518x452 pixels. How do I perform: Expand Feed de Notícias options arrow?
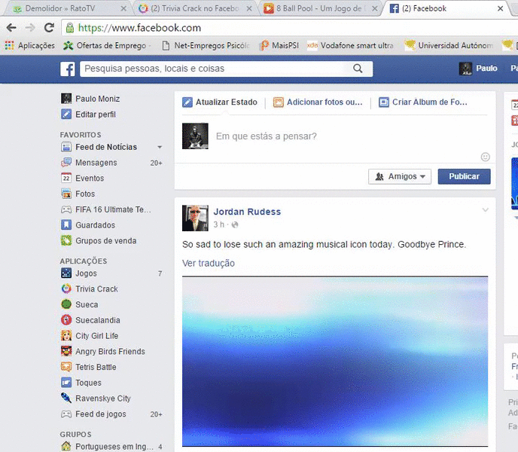[159, 148]
